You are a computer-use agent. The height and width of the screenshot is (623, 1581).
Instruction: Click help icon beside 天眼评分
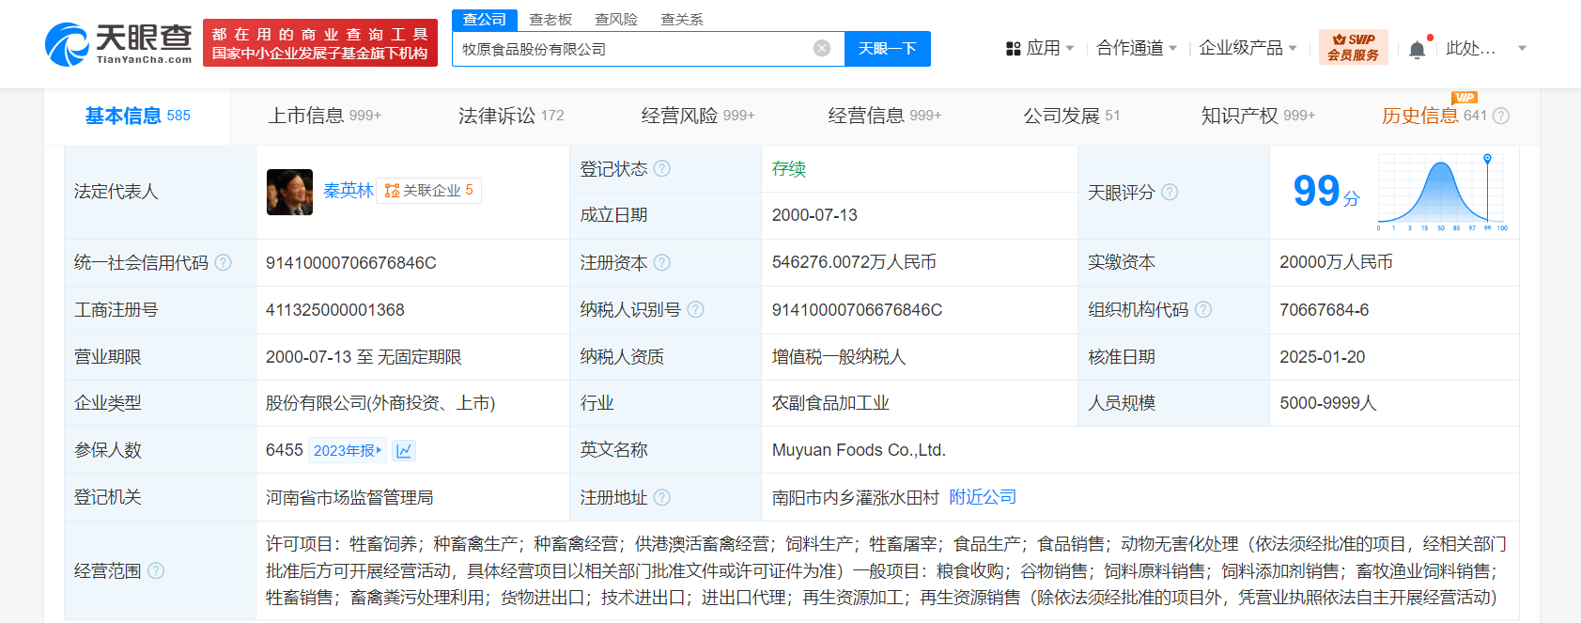pos(1170,192)
